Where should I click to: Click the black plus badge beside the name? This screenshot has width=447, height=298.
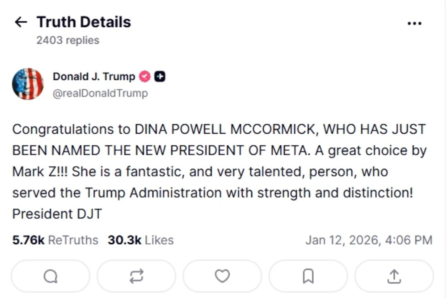[x=160, y=77]
